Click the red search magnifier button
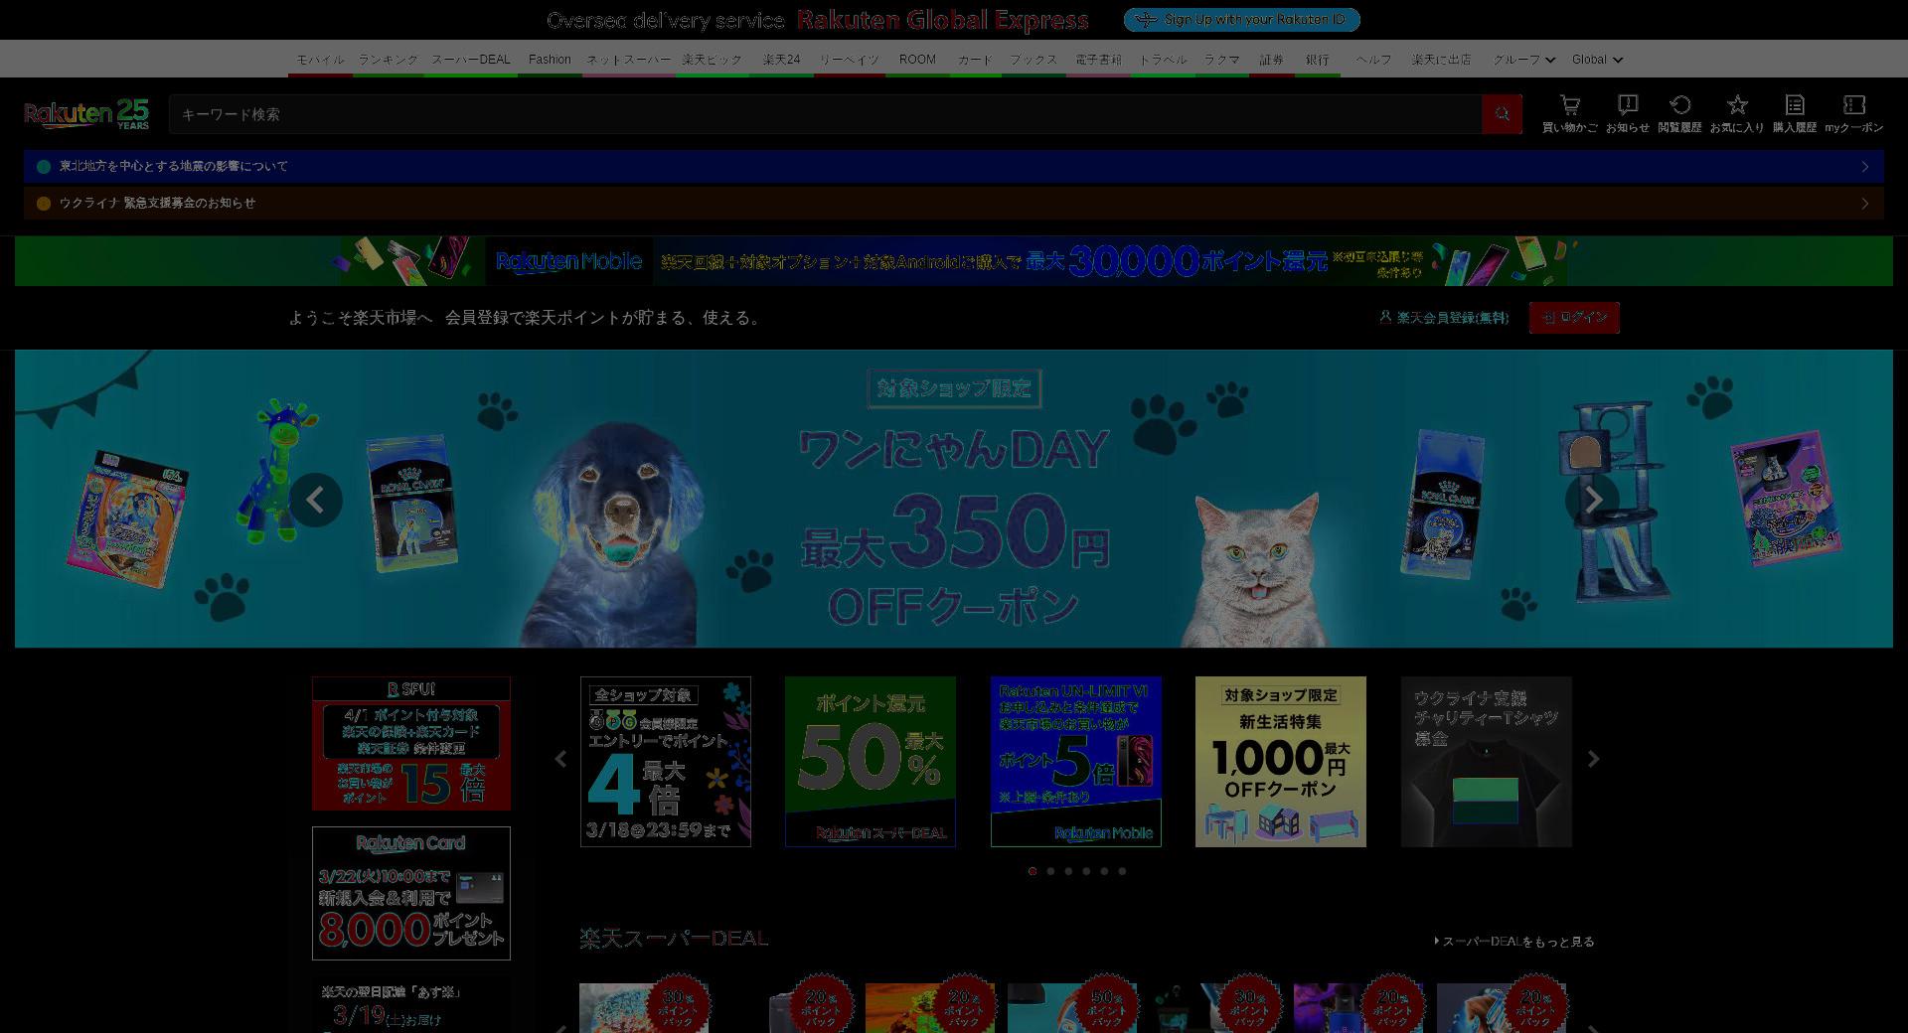This screenshot has width=1908, height=1033. pos(1502,114)
